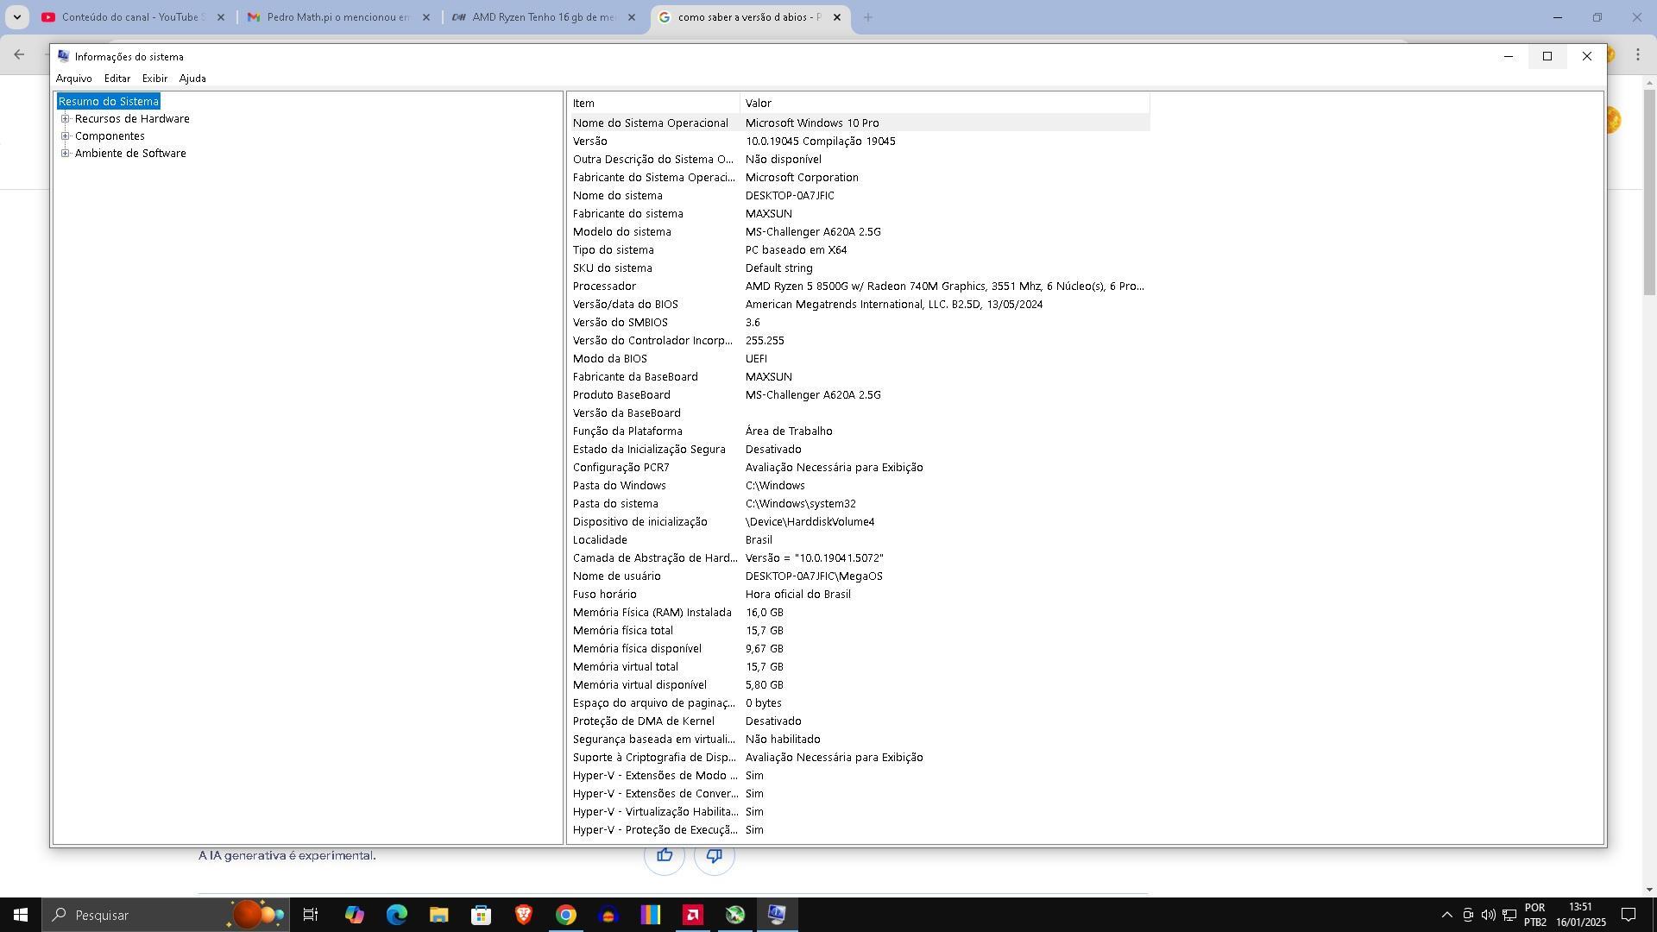Open Microsoft Store from the taskbar

pyautogui.click(x=481, y=915)
